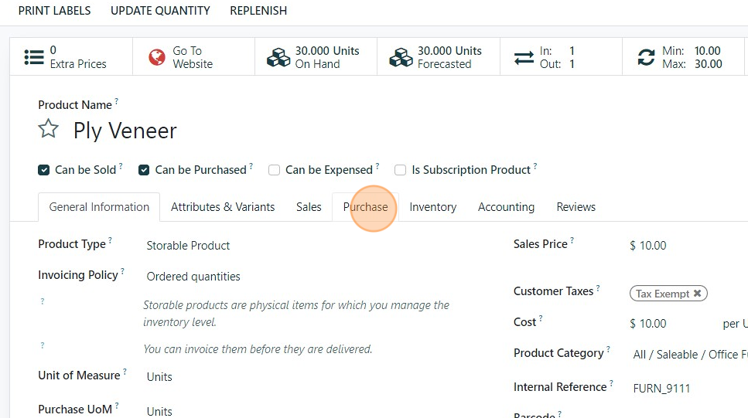Screen dimensions: 748x418
Task: Uncheck the Can be Purchased checkbox
Action: (144, 170)
